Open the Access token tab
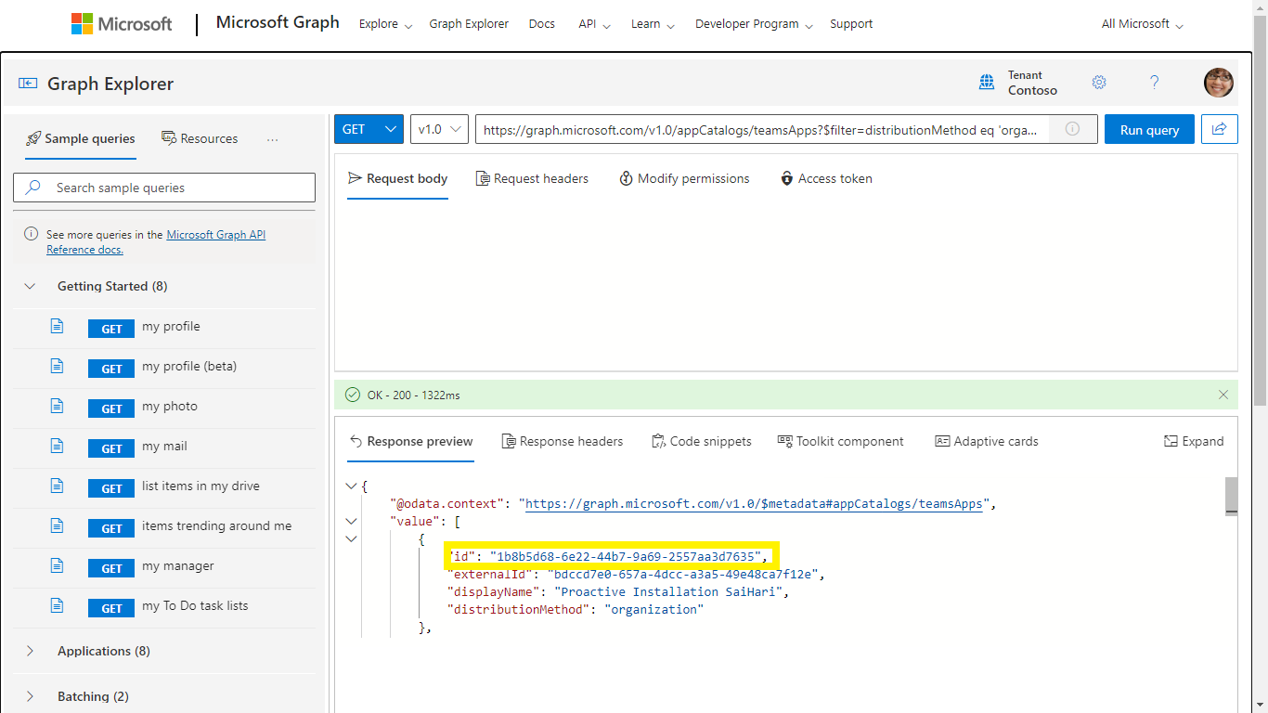1268x713 pixels. pyautogui.click(x=826, y=178)
